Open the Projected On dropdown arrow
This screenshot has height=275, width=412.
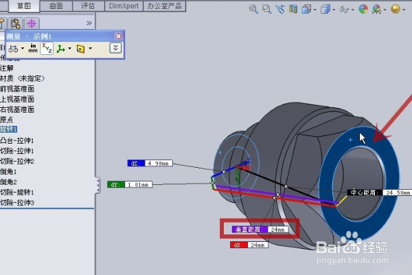(91, 48)
